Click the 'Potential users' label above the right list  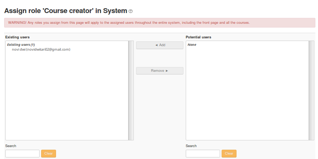198,37
